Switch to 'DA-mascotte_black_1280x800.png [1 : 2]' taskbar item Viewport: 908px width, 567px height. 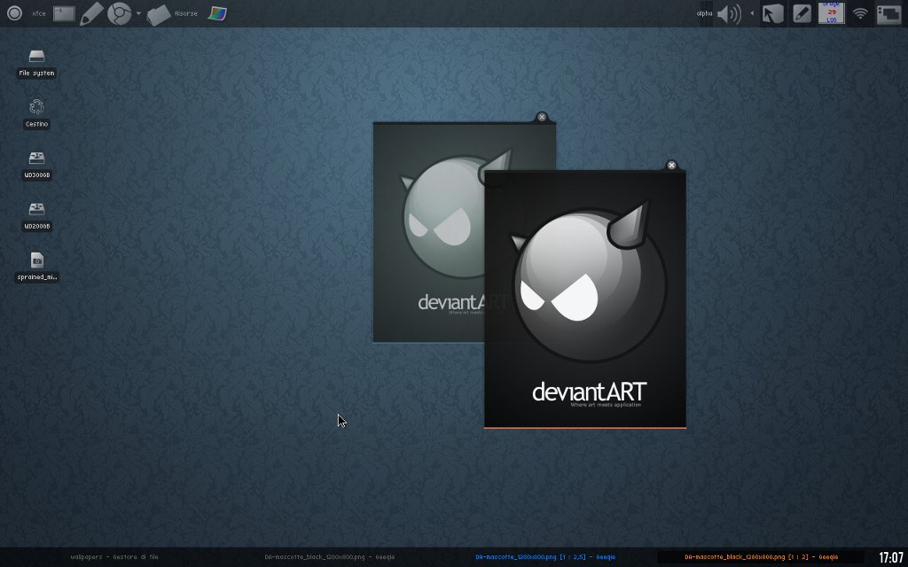pyautogui.click(x=762, y=557)
